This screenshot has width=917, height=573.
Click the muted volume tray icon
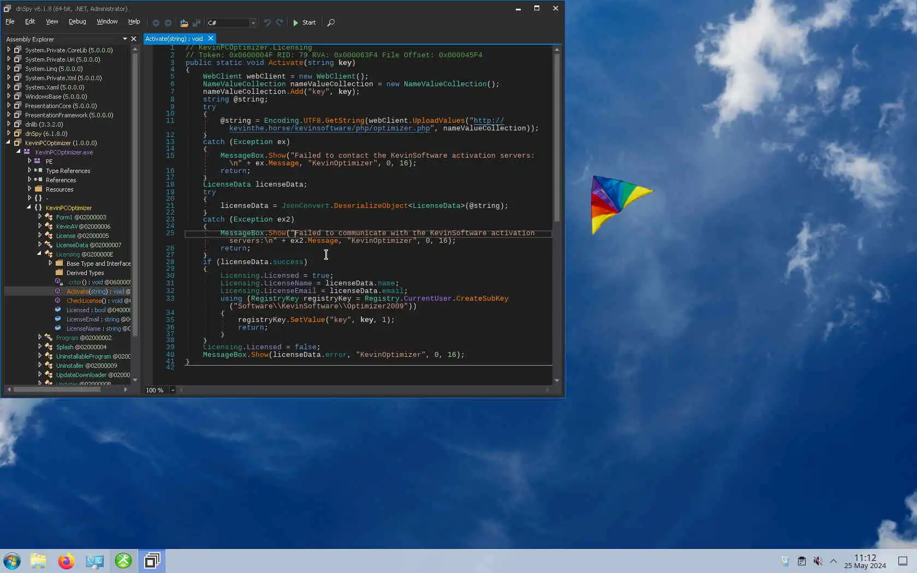click(x=818, y=561)
